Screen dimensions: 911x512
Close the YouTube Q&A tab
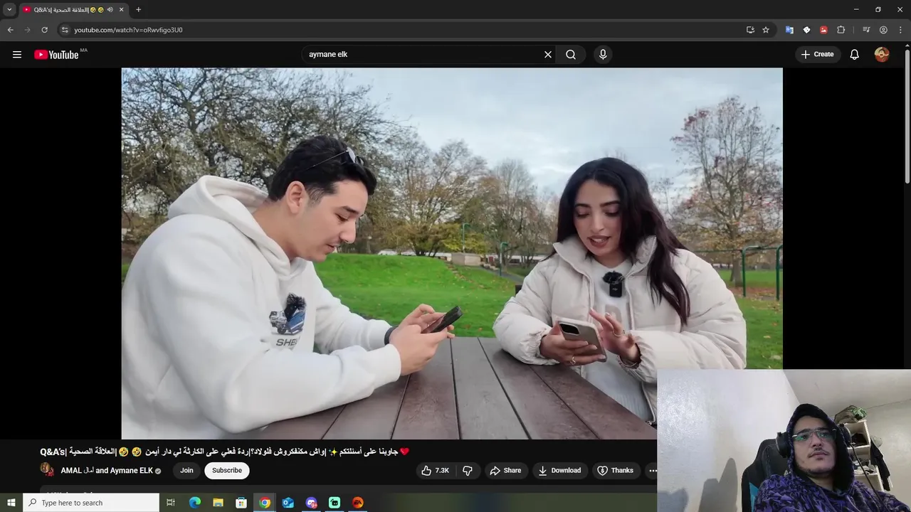(122, 10)
